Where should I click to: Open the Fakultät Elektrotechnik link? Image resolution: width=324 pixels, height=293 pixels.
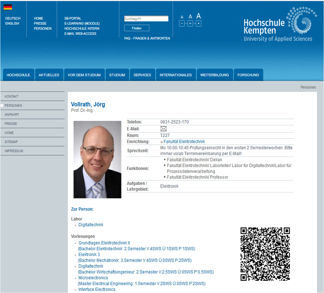click(184, 142)
